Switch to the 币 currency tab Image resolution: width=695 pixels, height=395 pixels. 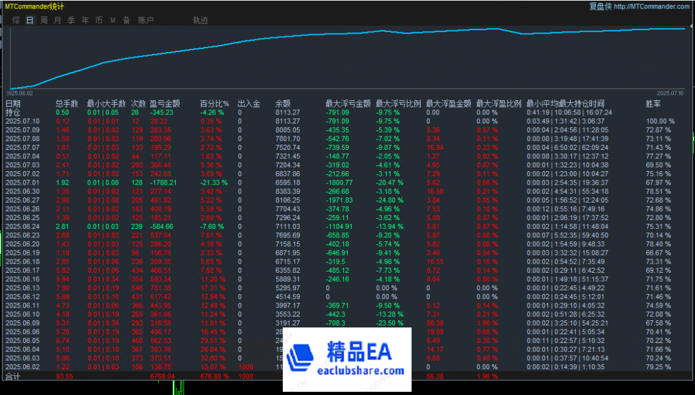[x=99, y=21]
